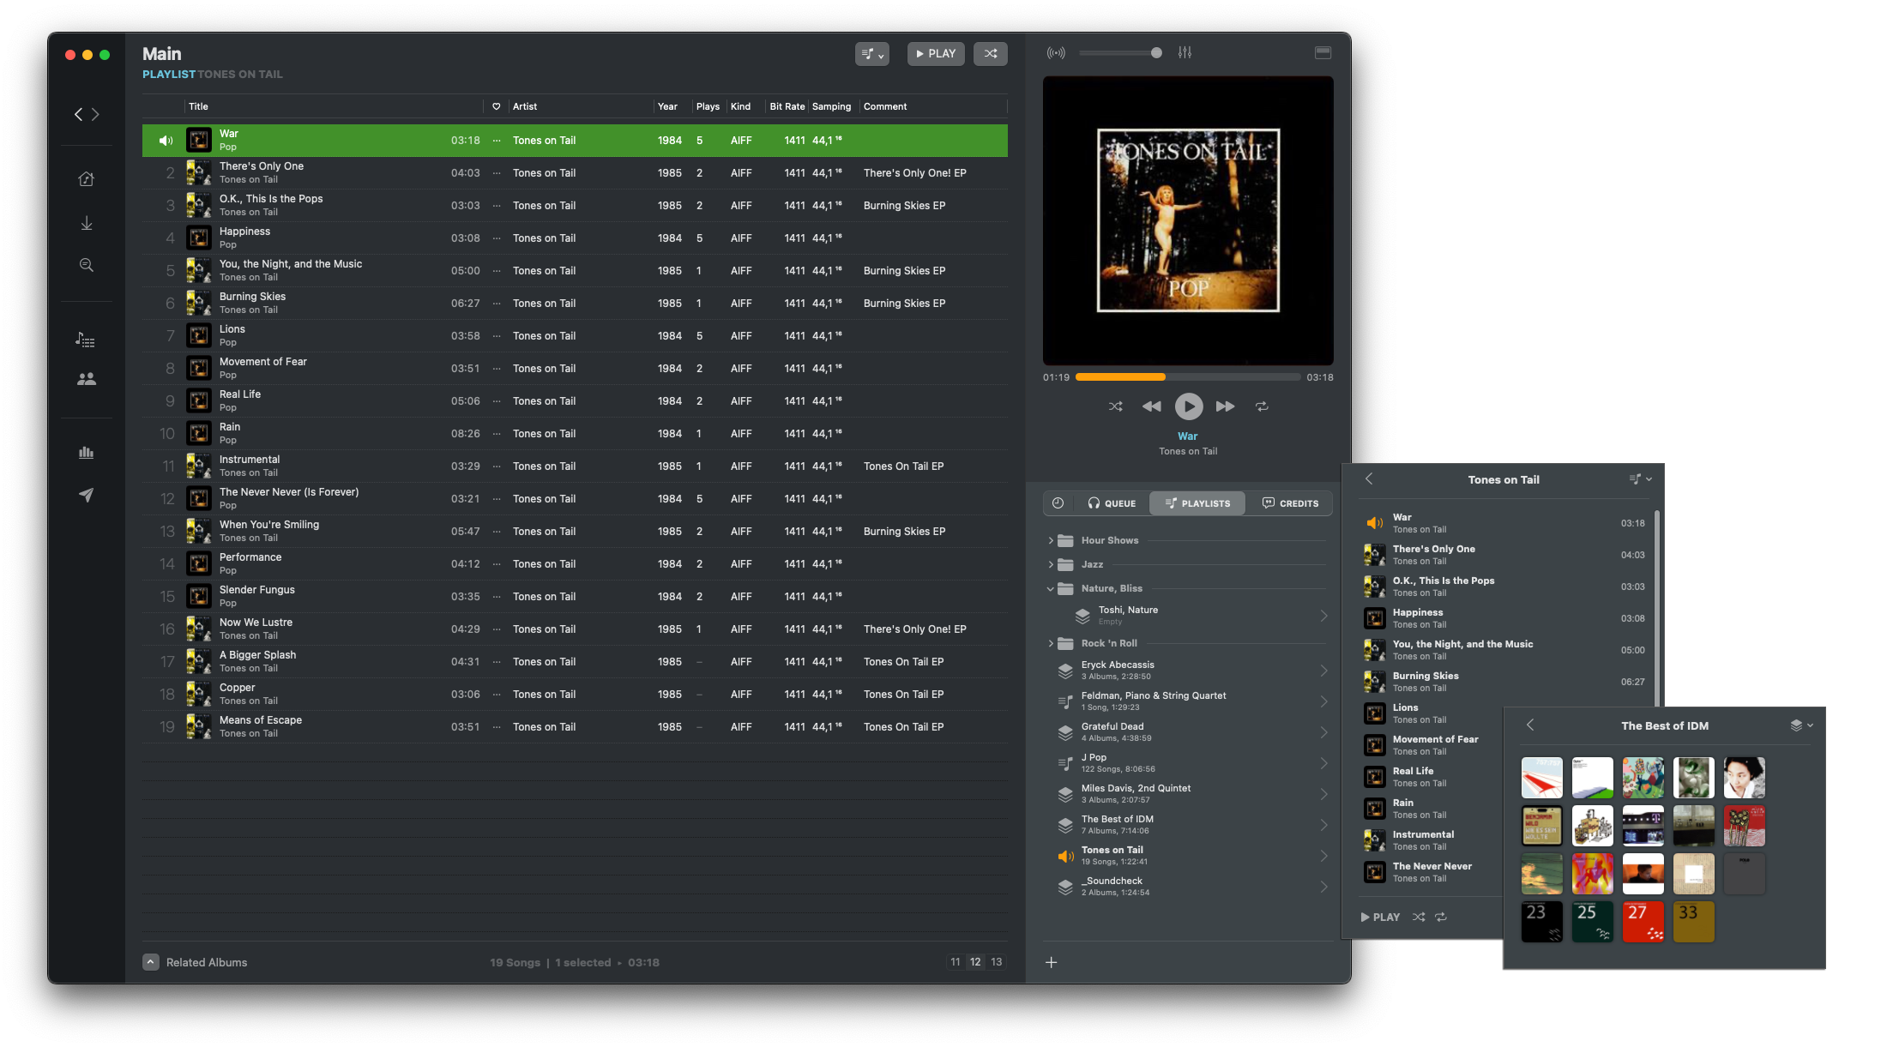Click the stacked albums icon beside Grateful Dead

coord(1065,732)
